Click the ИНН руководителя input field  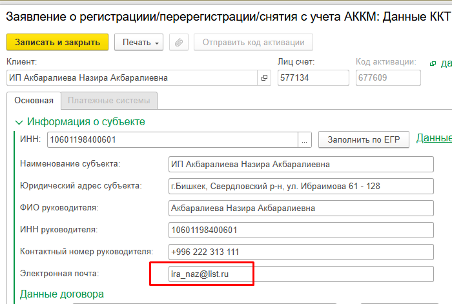(301, 230)
